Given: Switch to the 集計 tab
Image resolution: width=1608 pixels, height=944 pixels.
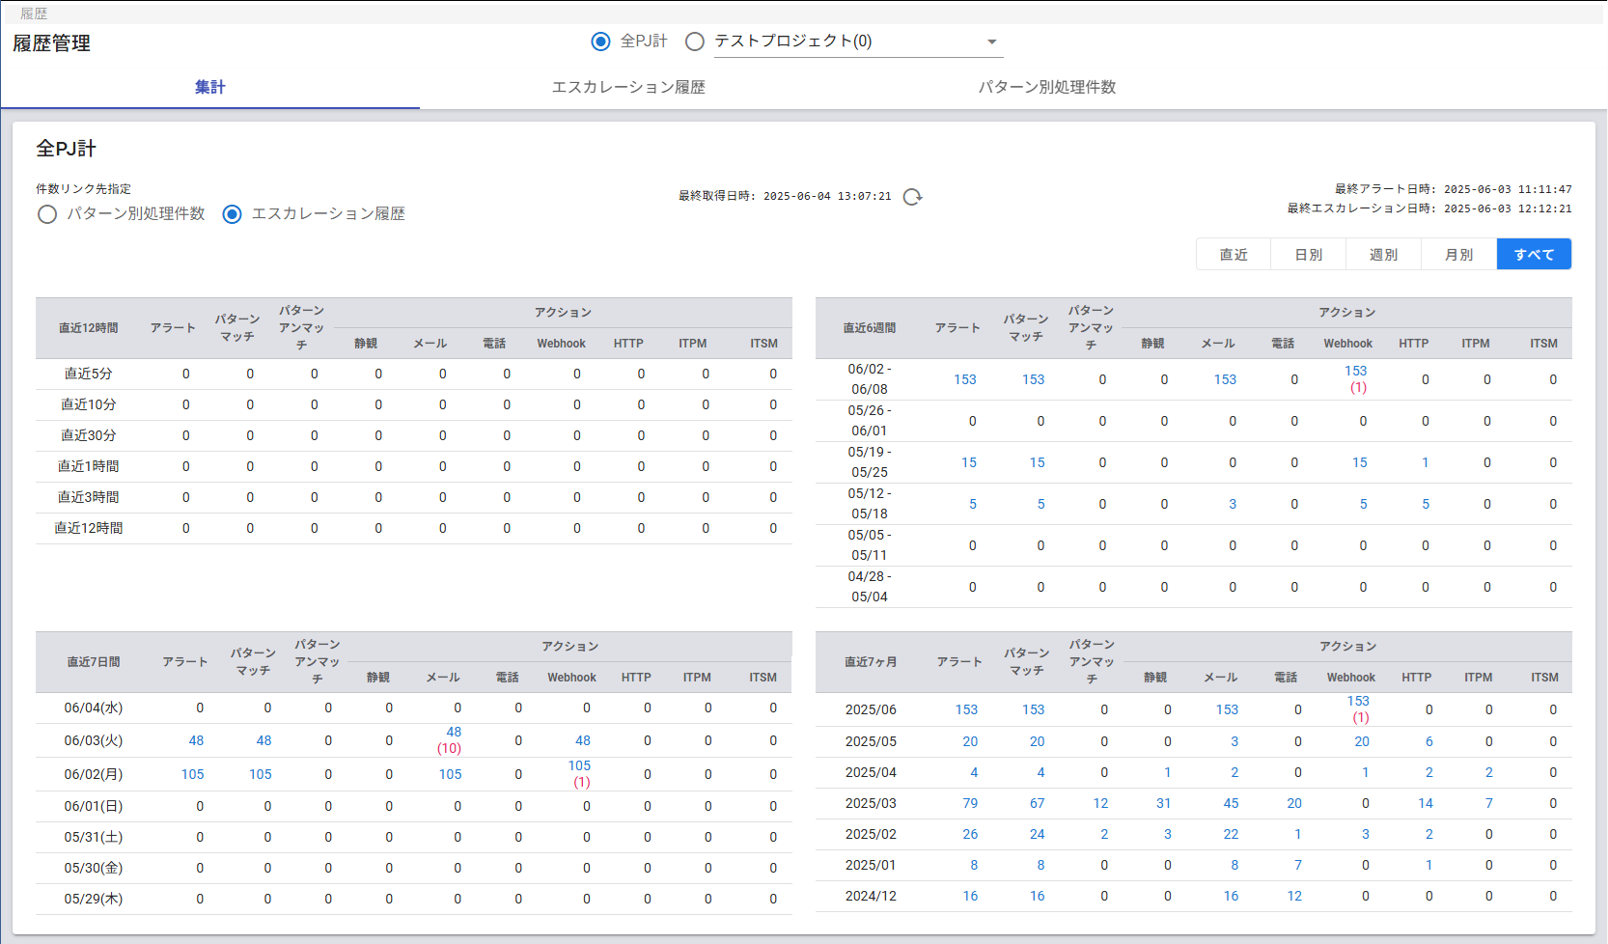Looking at the screenshot, I should click(209, 87).
